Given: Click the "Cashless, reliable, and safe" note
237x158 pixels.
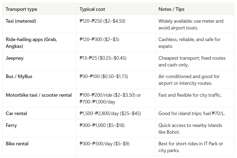Looking at the screenshot, I should pos(189,43).
